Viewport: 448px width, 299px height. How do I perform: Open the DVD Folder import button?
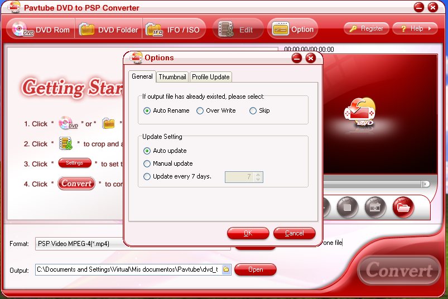point(109,30)
